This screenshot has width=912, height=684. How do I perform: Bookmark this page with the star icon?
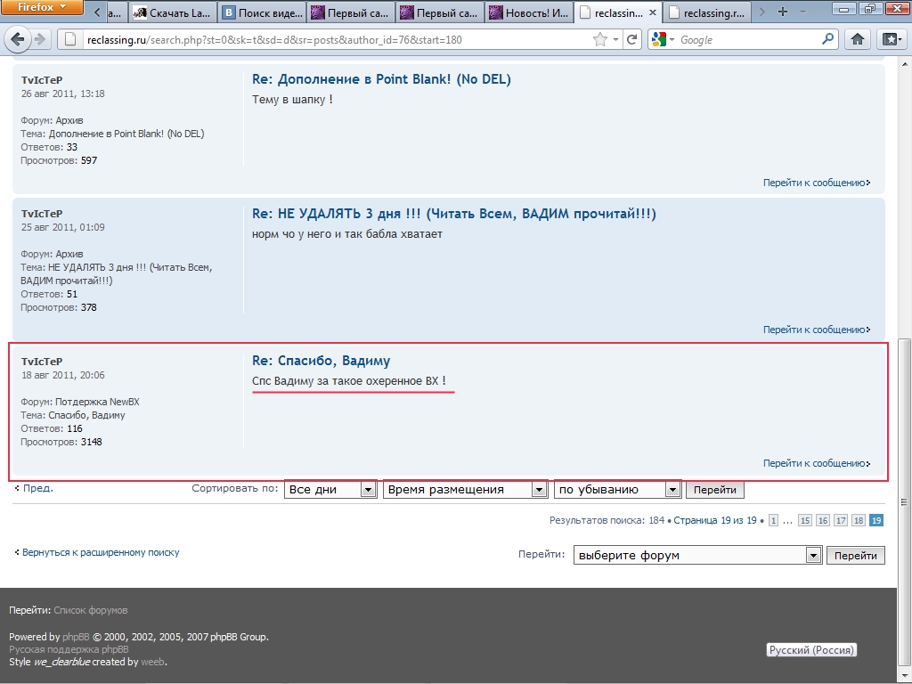pyautogui.click(x=600, y=39)
